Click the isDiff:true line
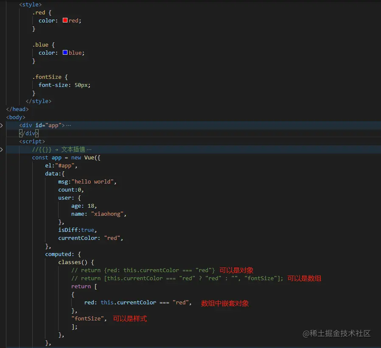This screenshot has height=348, width=381. (x=78, y=230)
